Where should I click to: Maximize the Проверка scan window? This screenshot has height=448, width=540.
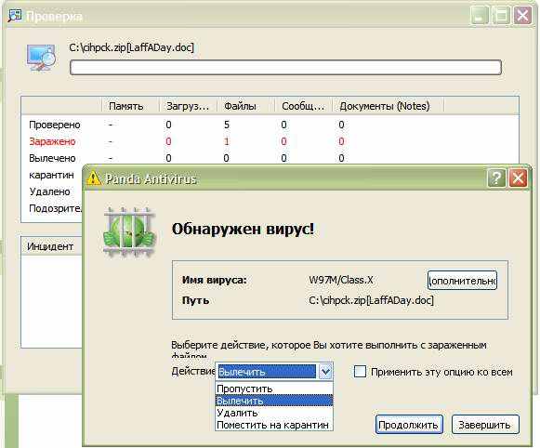(501, 16)
